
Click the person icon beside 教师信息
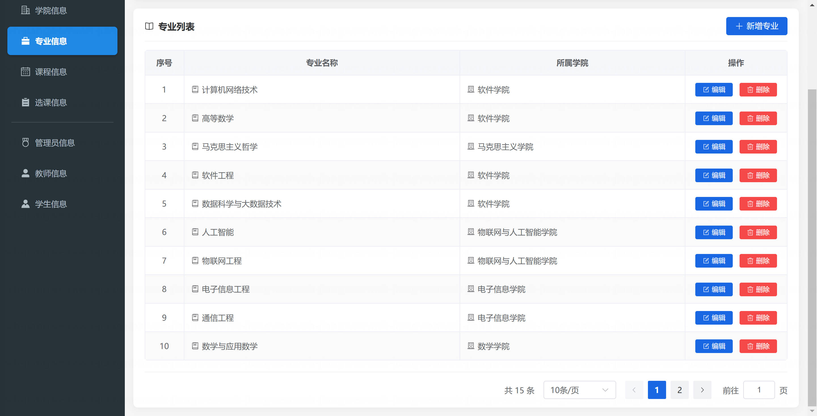pyautogui.click(x=25, y=173)
